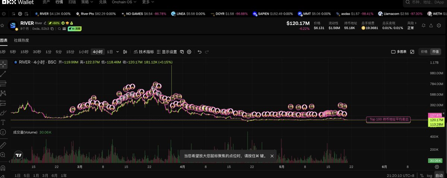Viewport: 447px width, 178px height.
Task: Switch chart to 价格 price mode
Action: pos(424,51)
